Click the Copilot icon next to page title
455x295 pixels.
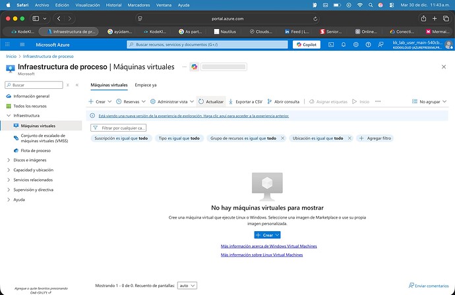(194, 67)
